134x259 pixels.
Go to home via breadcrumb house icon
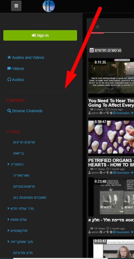97,27
